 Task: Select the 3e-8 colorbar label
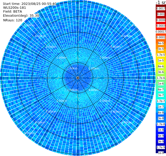[x=161, y=118]
